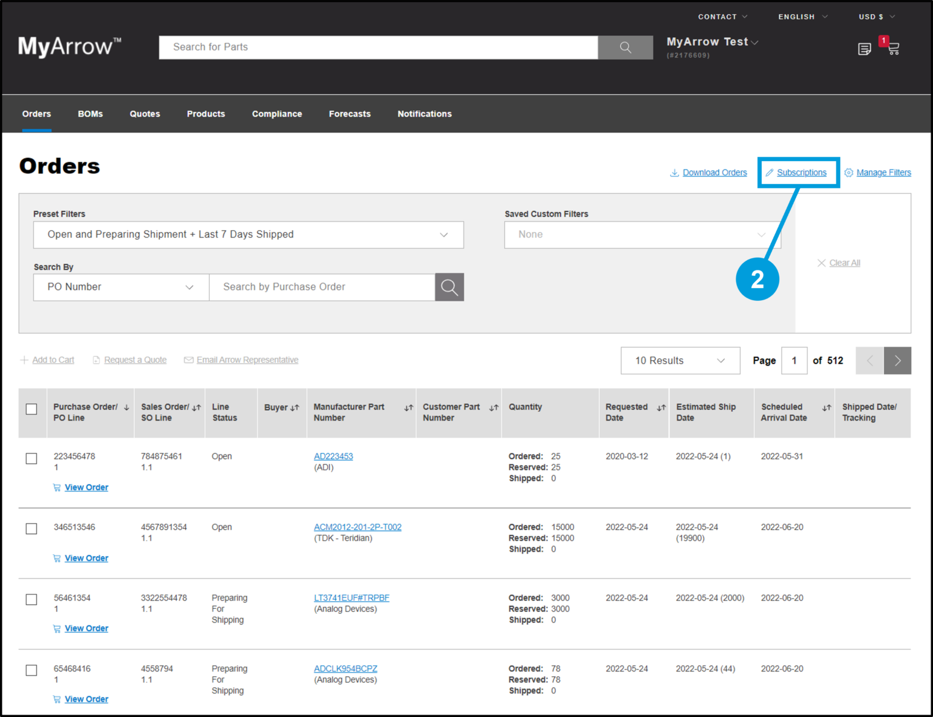Open the notifications document icon near the cart
The image size is (933, 717).
[864, 49]
